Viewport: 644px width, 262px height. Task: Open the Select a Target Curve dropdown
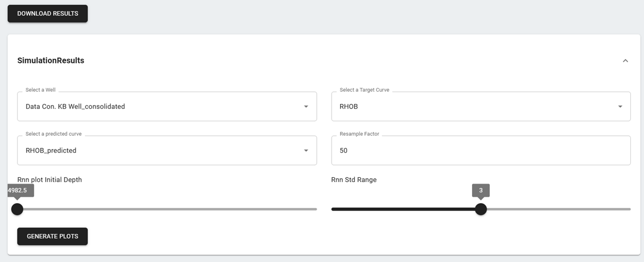[473, 107]
